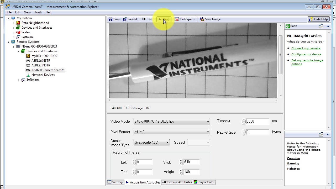Click the Revert toolbar button
The height and width of the screenshot is (189, 336).
click(130, 19)
